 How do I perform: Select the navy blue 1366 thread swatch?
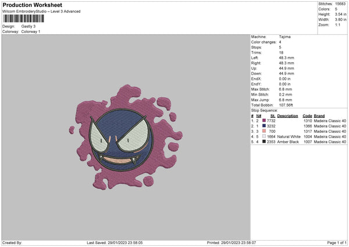(x=264, y=126)
